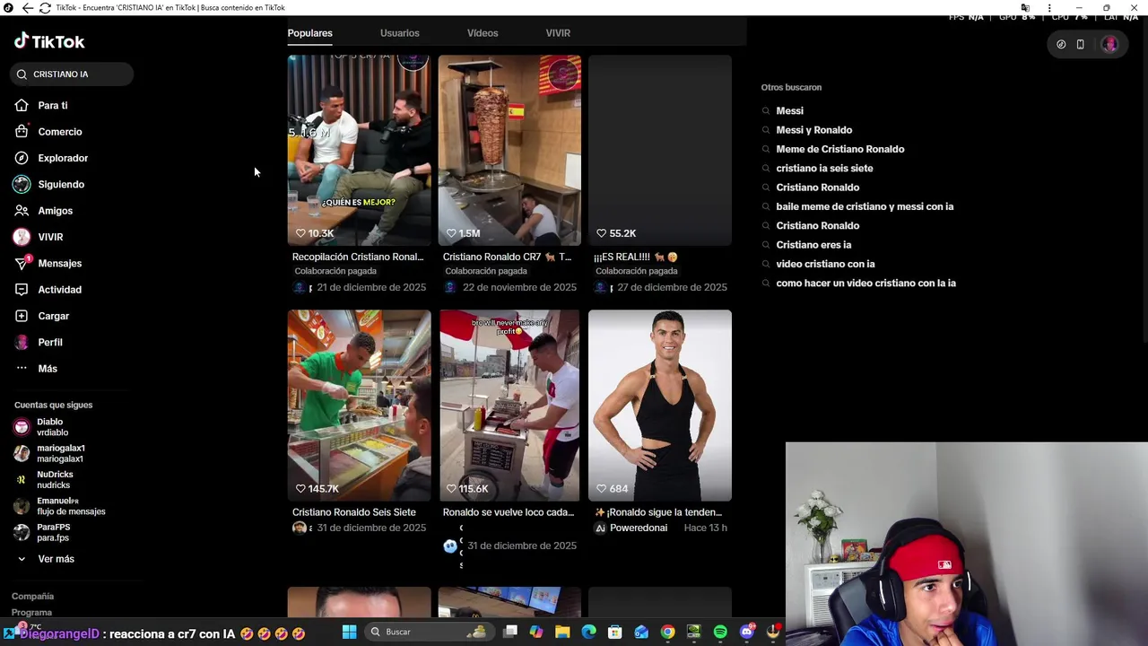
Task: Switch to the Usuarios tab
Action: pyautogui.click(x=399, y=33)
